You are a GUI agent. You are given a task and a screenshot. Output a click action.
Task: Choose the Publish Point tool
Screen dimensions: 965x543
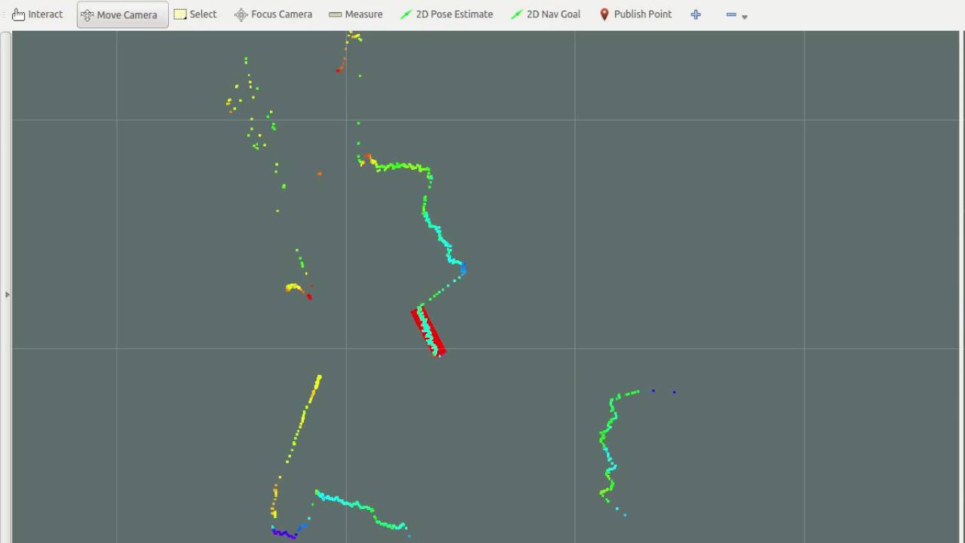pyautogui.click(x=636, y=14)
